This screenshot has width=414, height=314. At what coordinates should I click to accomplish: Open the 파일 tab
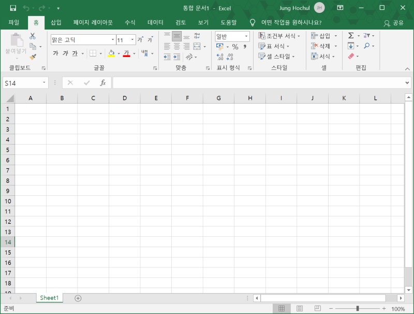click(14, 22)
